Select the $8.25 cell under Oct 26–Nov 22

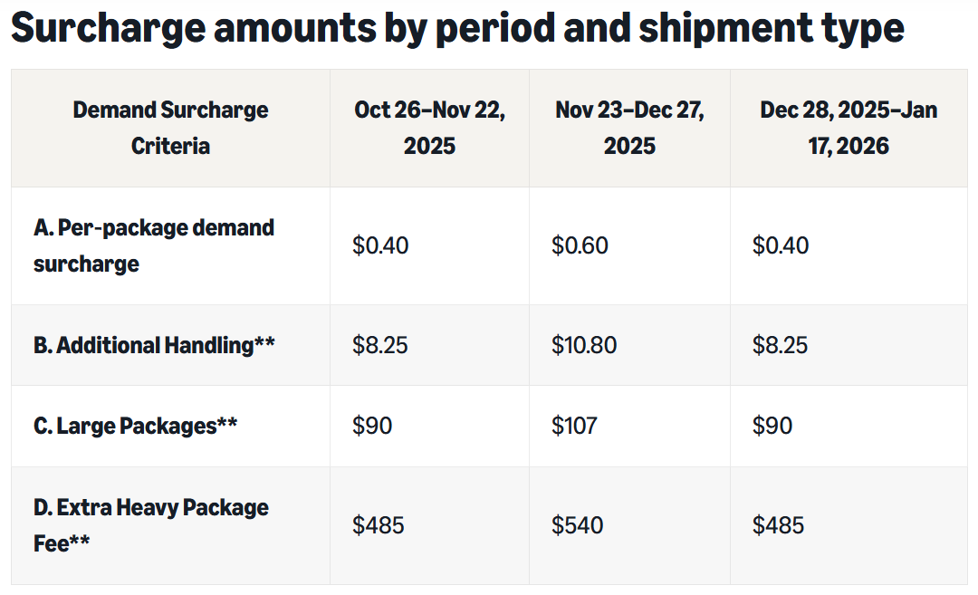380,345
